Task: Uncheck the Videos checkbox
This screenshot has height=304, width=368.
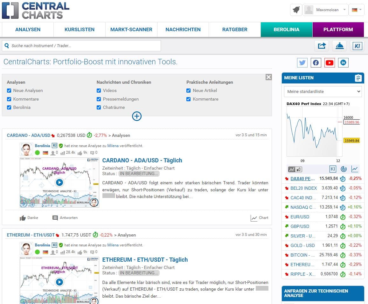Action: pyautogui.click(x=99, y=90)
